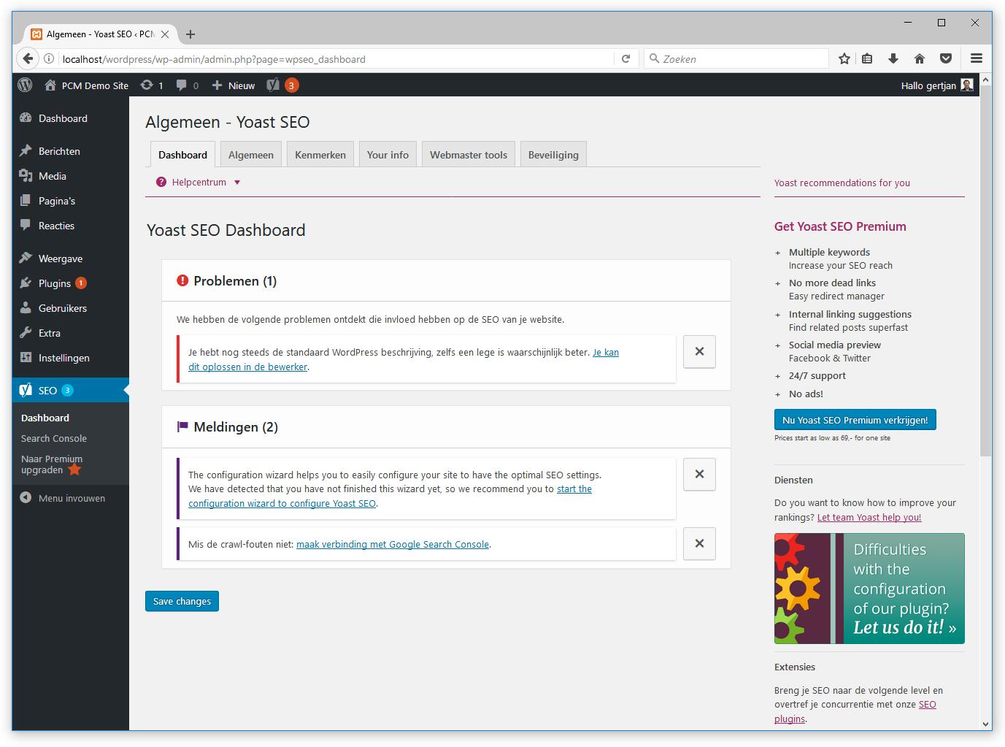Dismiss the WordPress description problem notice
1005x747 pixels.
pyautogui.click(x=699, y=352)
